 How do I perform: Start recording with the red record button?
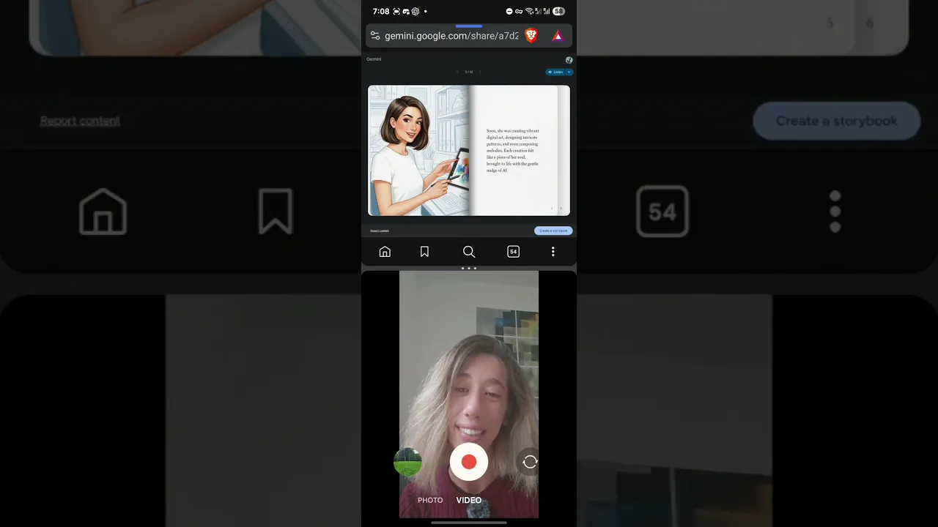[469, 462]
